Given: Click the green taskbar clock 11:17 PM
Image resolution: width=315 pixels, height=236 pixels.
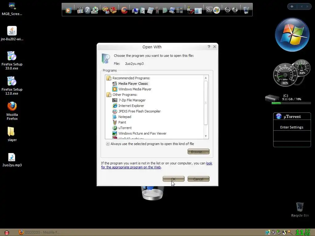Looking at the screenshot, I should pos(303,232).
